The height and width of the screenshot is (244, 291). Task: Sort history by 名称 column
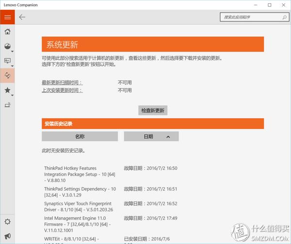[80, 136]
